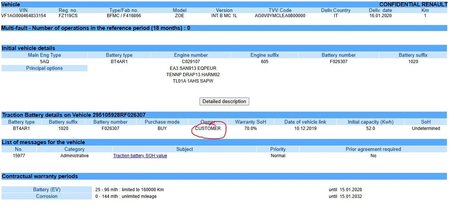Click the options line TENNP DRAP13 HARM02
The image size is (451, 211).
(x=193, y=75)
